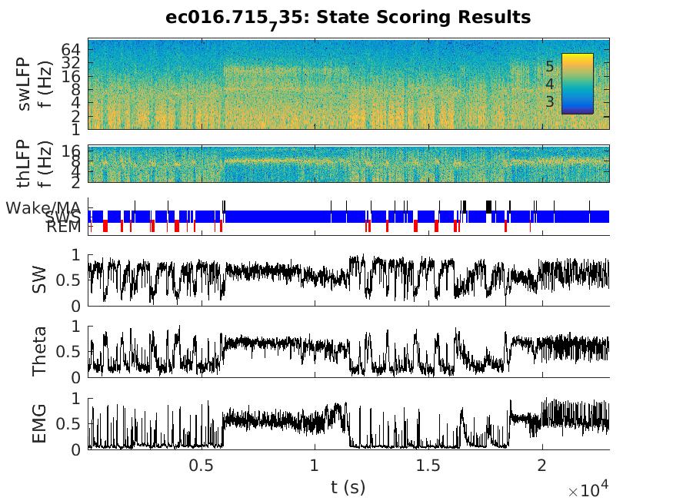Click the blue SWS bar in hypnogram

[292, 217]
